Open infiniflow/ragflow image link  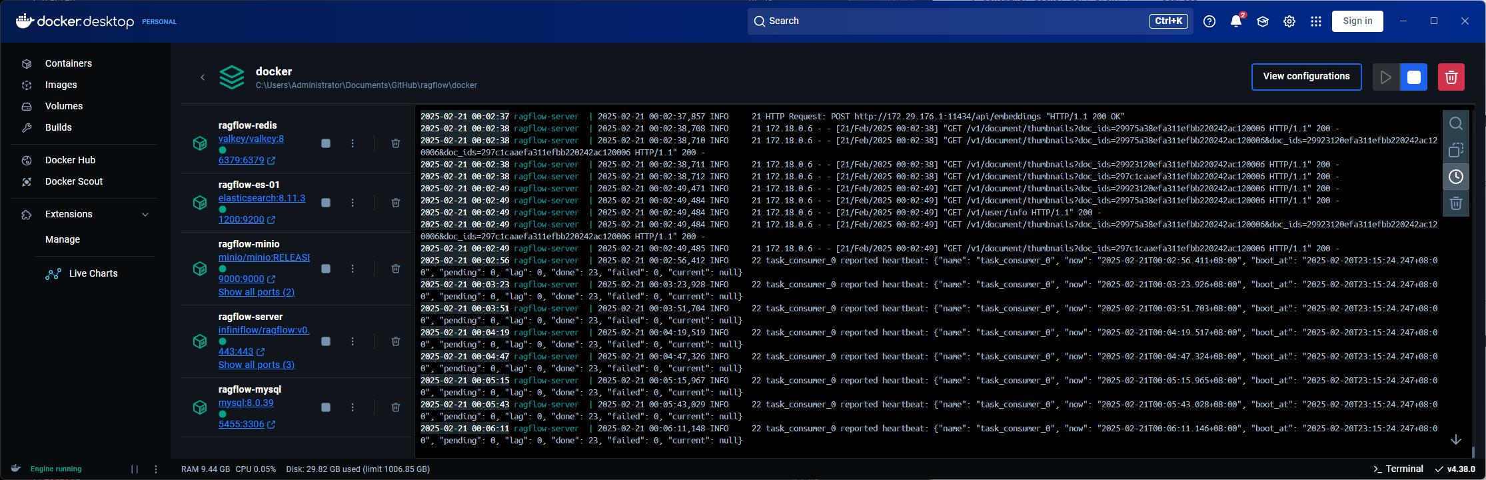264,330
